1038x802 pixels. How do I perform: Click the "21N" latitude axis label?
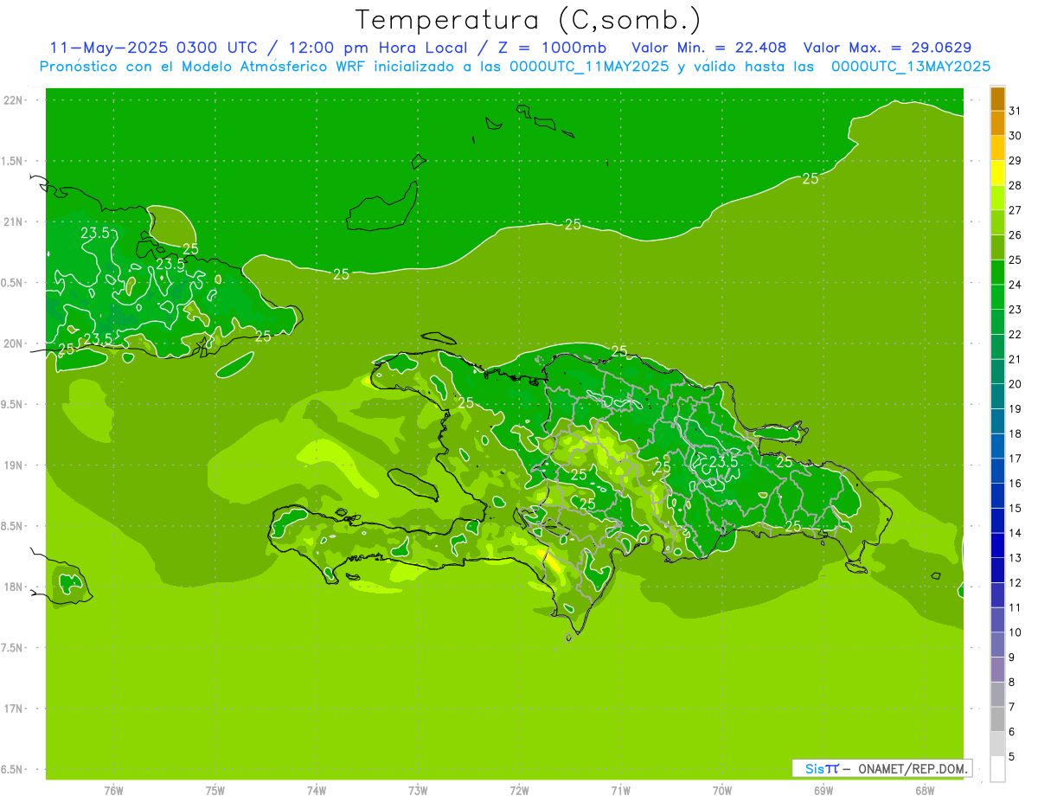[15, 222]
